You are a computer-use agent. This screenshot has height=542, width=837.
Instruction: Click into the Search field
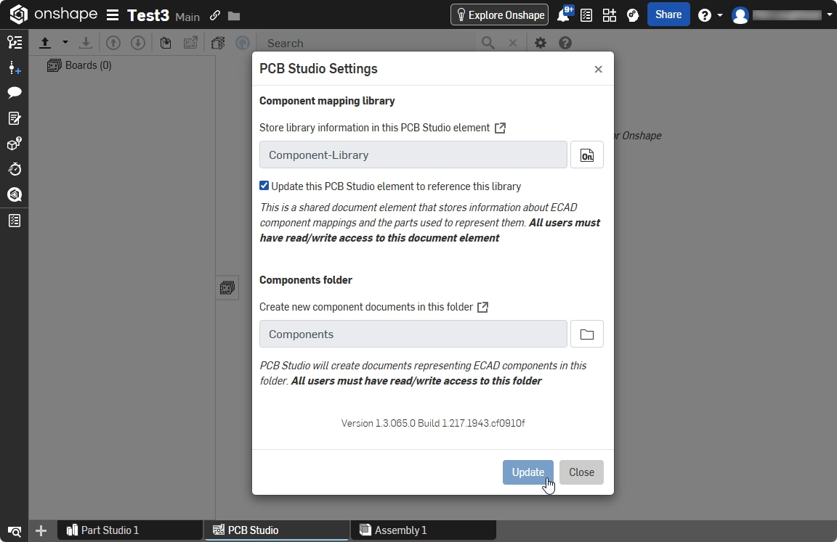(368, 43)
